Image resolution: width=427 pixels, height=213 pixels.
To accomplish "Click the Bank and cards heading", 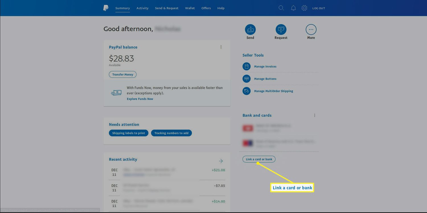I will pos(257,115).
